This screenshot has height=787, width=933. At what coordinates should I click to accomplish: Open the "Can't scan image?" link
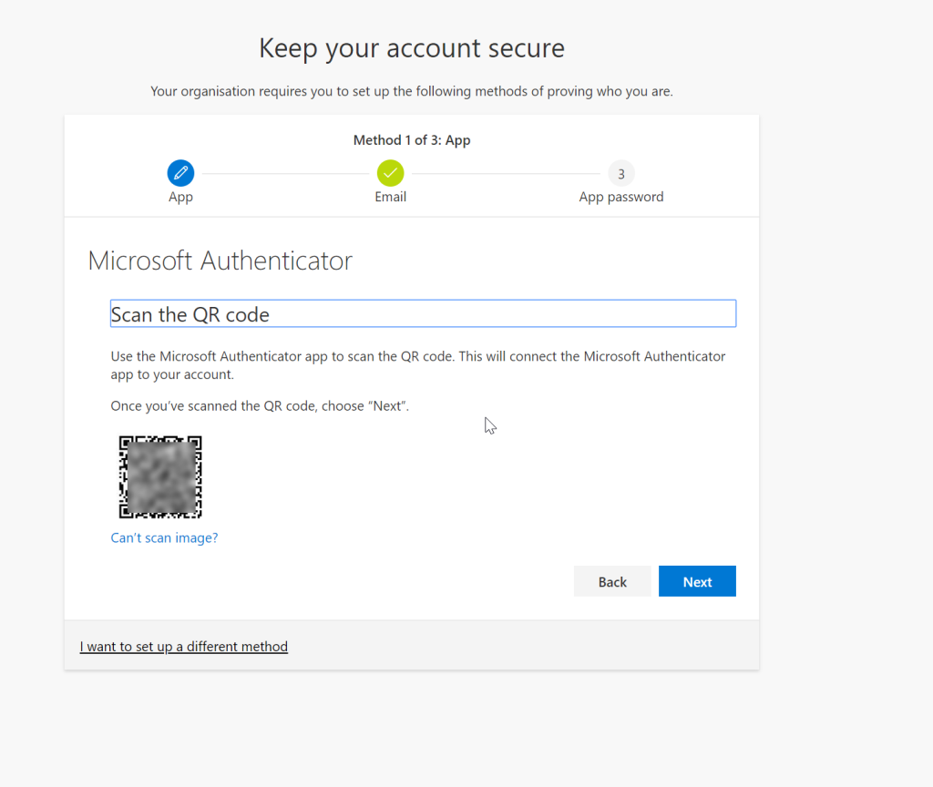(164, 537)
